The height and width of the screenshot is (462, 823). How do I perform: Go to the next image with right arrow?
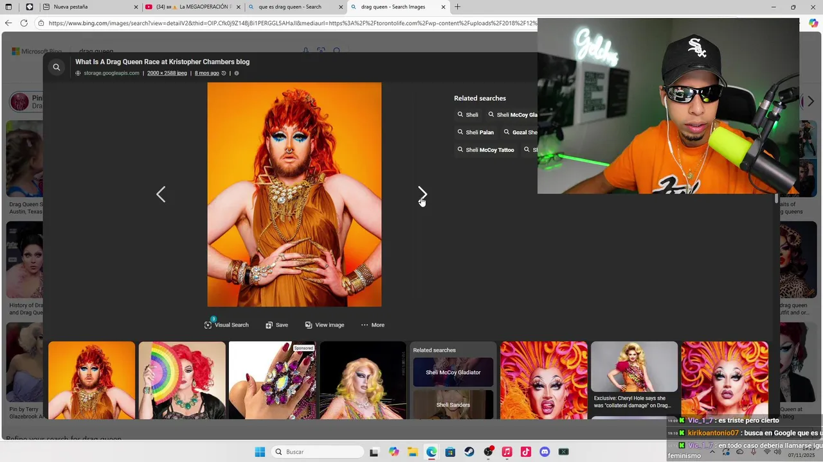tap(422, 194)
